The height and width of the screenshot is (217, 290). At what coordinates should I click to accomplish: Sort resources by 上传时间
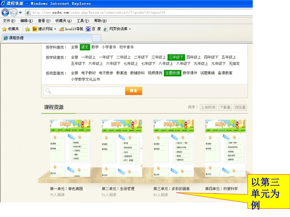(x=208, y=107)
